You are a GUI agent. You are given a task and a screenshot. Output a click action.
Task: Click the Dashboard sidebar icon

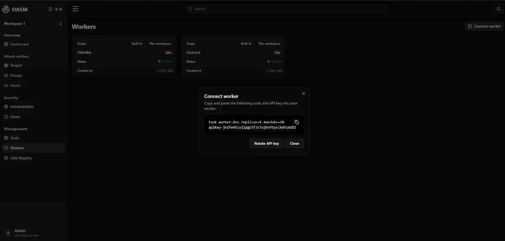click(x=6, y=44)
